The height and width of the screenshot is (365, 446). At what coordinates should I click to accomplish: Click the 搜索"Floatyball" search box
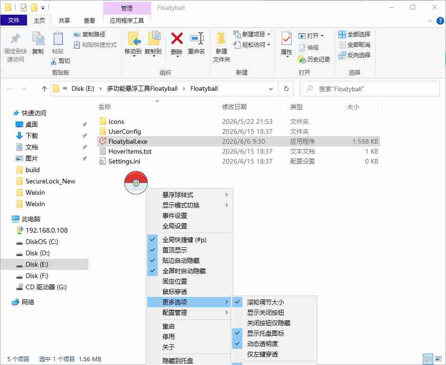(370, 89)
